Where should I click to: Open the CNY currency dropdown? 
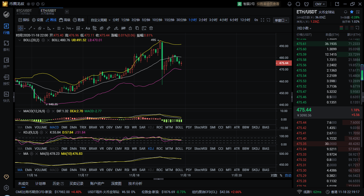[x=320, y=4]
